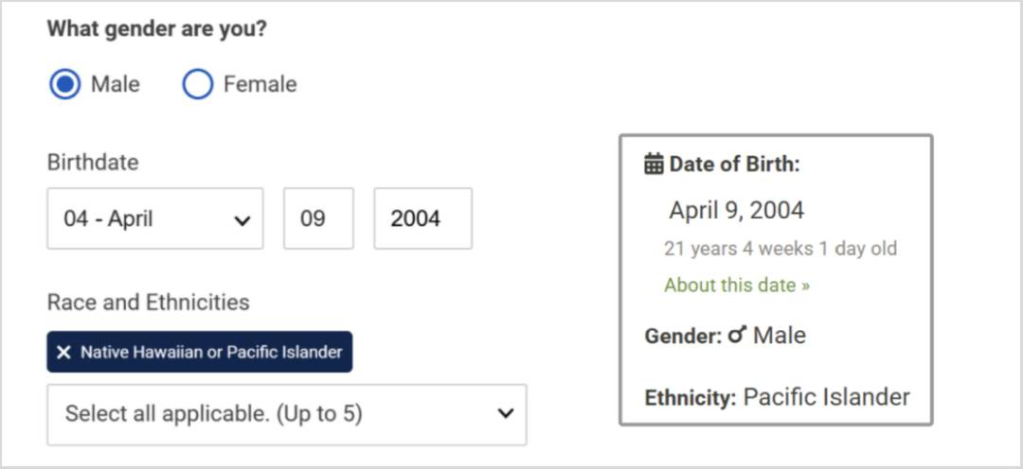Click the Date of Birth heading
The height and width of the screenshot is (469, 1023).
[x=734, y=165]
